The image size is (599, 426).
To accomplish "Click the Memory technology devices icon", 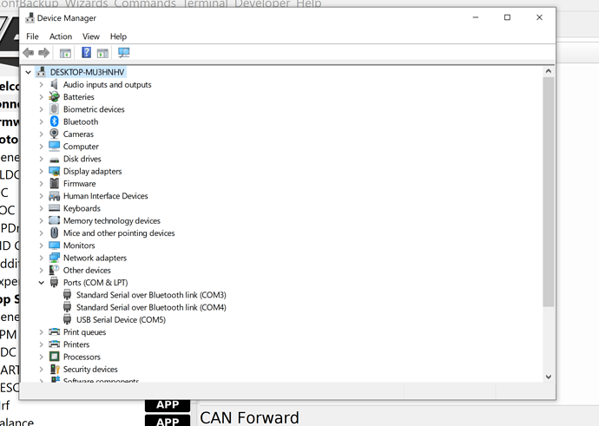I will [x=54, y=220].
